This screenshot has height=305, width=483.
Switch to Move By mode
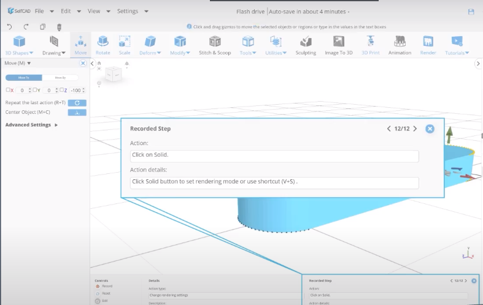click(x=60, y=78)
